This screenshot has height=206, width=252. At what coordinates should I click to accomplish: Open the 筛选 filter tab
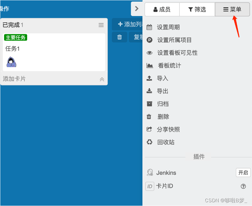[x=197, y=9]
